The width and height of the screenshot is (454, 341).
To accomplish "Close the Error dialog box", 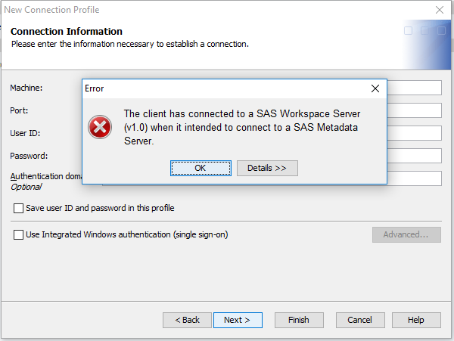I will 375,88.
